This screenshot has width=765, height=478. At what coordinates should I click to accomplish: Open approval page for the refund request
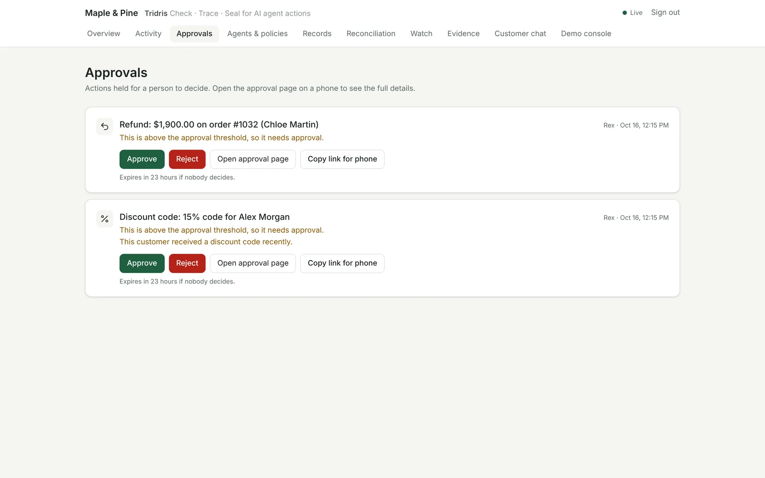(x=253, y=159)
